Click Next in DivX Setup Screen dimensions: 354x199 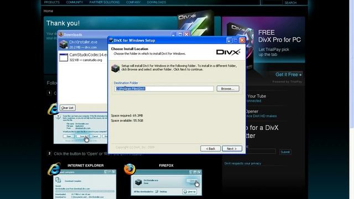pos(232,149)
